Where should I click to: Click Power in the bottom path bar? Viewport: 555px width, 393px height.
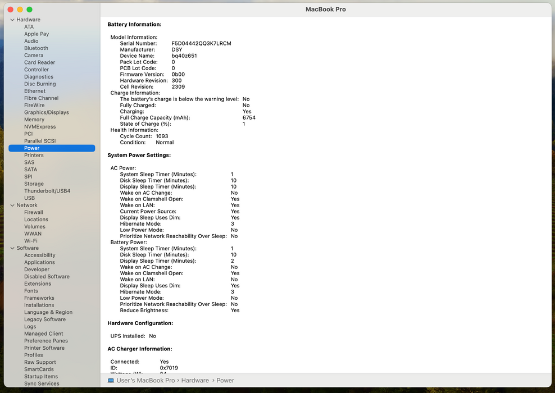225,380
